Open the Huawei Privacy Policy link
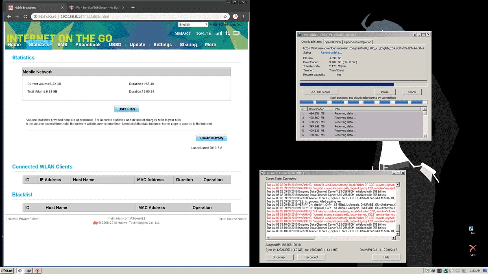 click(23, 219)
